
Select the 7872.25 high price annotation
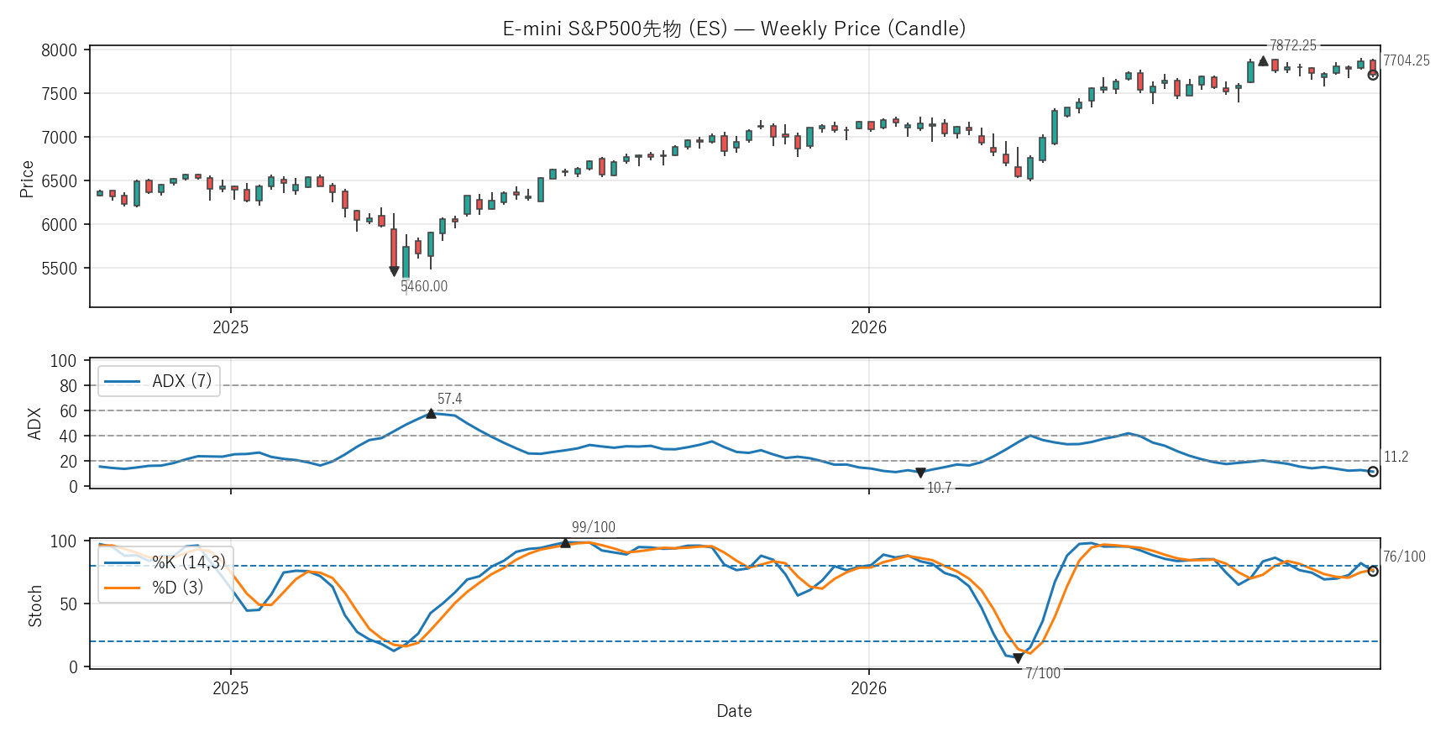pyautogui.click(x=1293, y=45)
